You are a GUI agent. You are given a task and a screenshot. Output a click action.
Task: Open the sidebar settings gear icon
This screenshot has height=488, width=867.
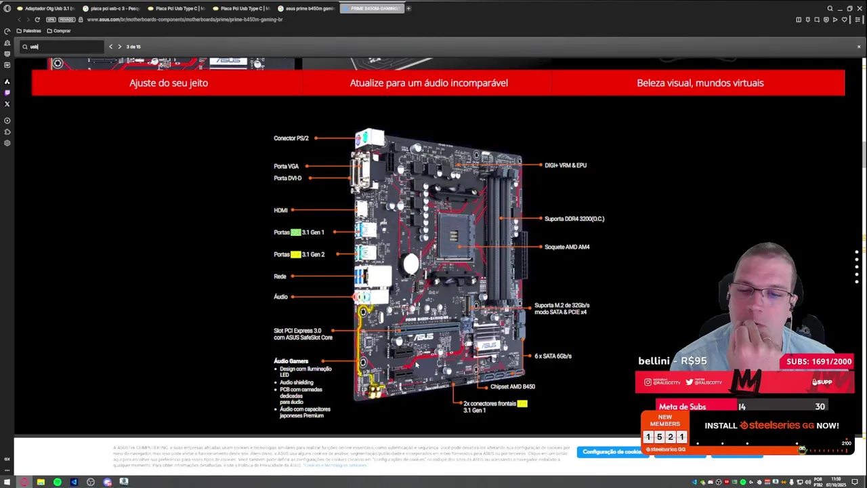click(x=7, y=143)
